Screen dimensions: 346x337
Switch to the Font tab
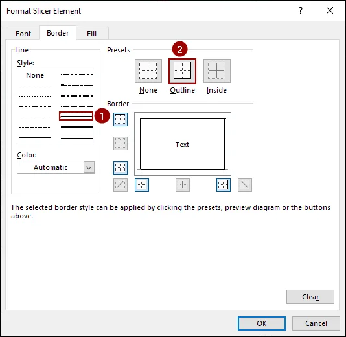tap(23, 34)
